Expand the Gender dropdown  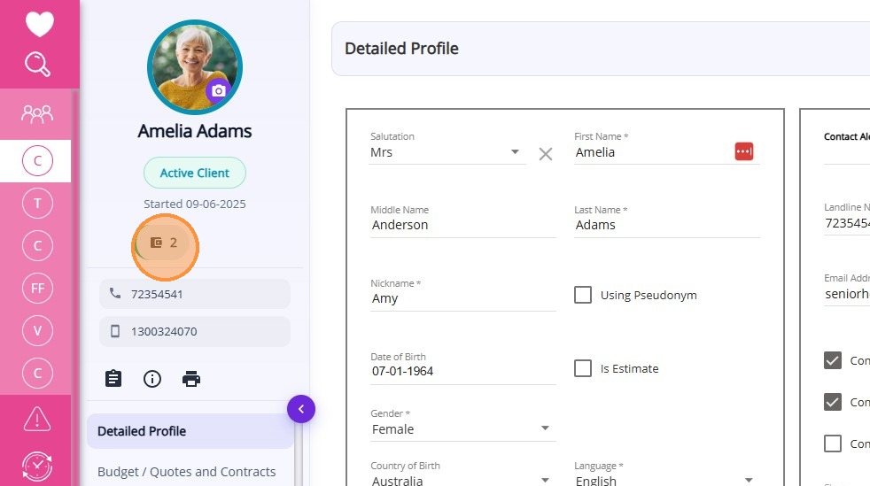pyautogui.click(x=545, y=429)
